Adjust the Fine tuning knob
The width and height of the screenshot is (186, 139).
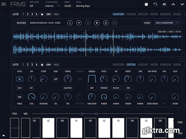click(x=68, y=97)
